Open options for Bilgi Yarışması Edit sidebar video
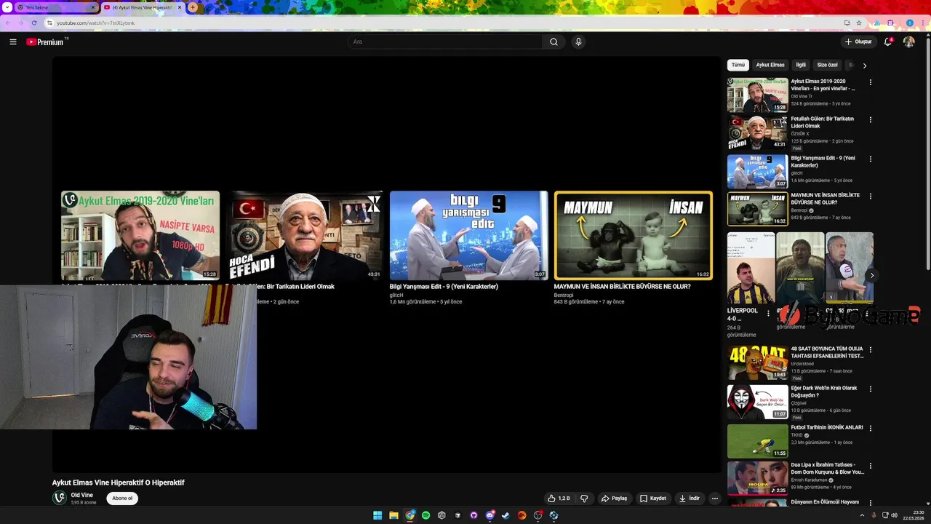Image resolution: width=931 pixels, height=524 pixels. tap(870, 159)
